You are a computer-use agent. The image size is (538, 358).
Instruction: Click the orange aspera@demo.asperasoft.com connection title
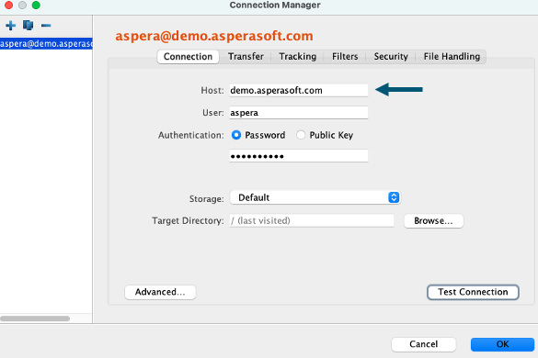point(214,36)
